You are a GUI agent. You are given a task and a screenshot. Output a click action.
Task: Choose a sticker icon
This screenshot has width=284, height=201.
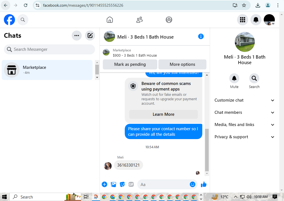click(122, 184)
